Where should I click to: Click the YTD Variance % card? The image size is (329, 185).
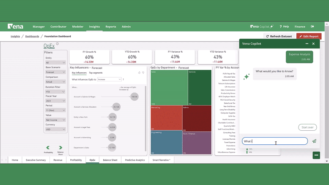[218, 57]
